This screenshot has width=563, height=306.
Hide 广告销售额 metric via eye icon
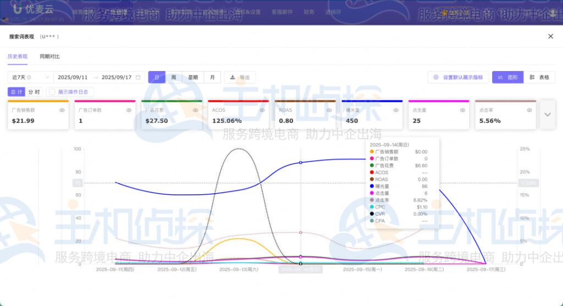coord(62,110)
